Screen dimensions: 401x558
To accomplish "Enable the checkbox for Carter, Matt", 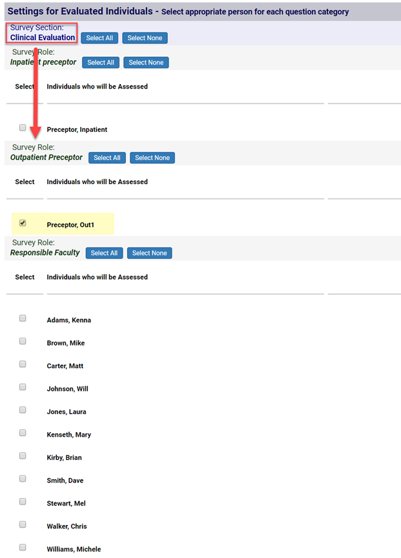I will click(x=23, y=364).
